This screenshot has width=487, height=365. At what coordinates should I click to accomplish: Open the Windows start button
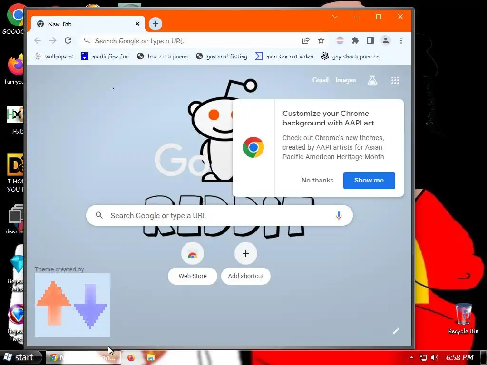(20, 357)
